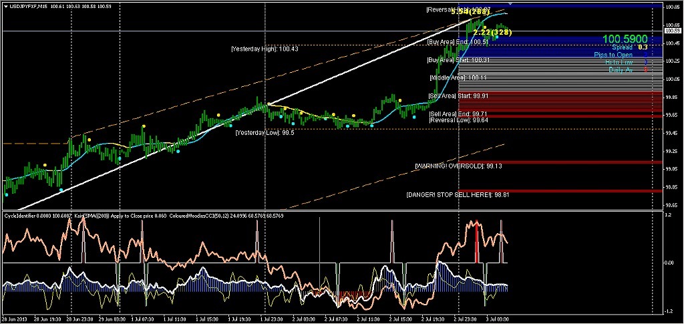Click the 1 Jul 15:30 time axis label
The width and height of the screenshot is (684, 324).
pyautogui.click(x=208, y=319)
